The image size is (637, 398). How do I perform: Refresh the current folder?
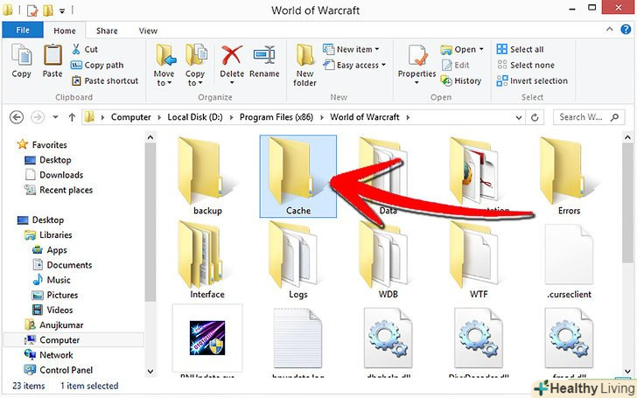[535, 117]
